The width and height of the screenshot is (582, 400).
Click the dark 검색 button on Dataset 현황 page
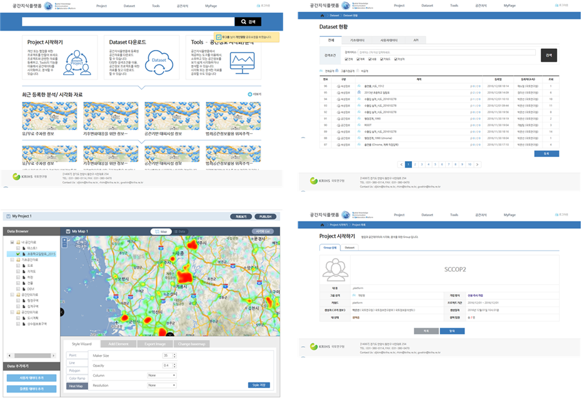pos(549,55)
